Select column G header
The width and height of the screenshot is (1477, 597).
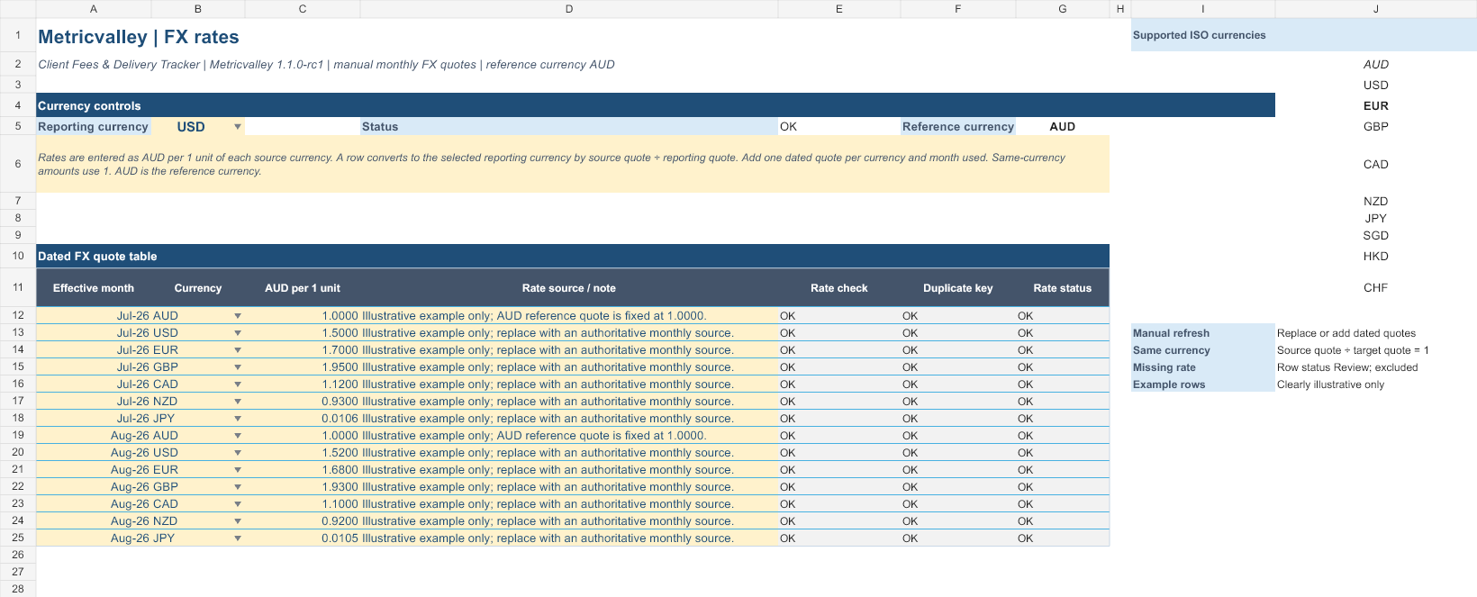coord(1063,9)
